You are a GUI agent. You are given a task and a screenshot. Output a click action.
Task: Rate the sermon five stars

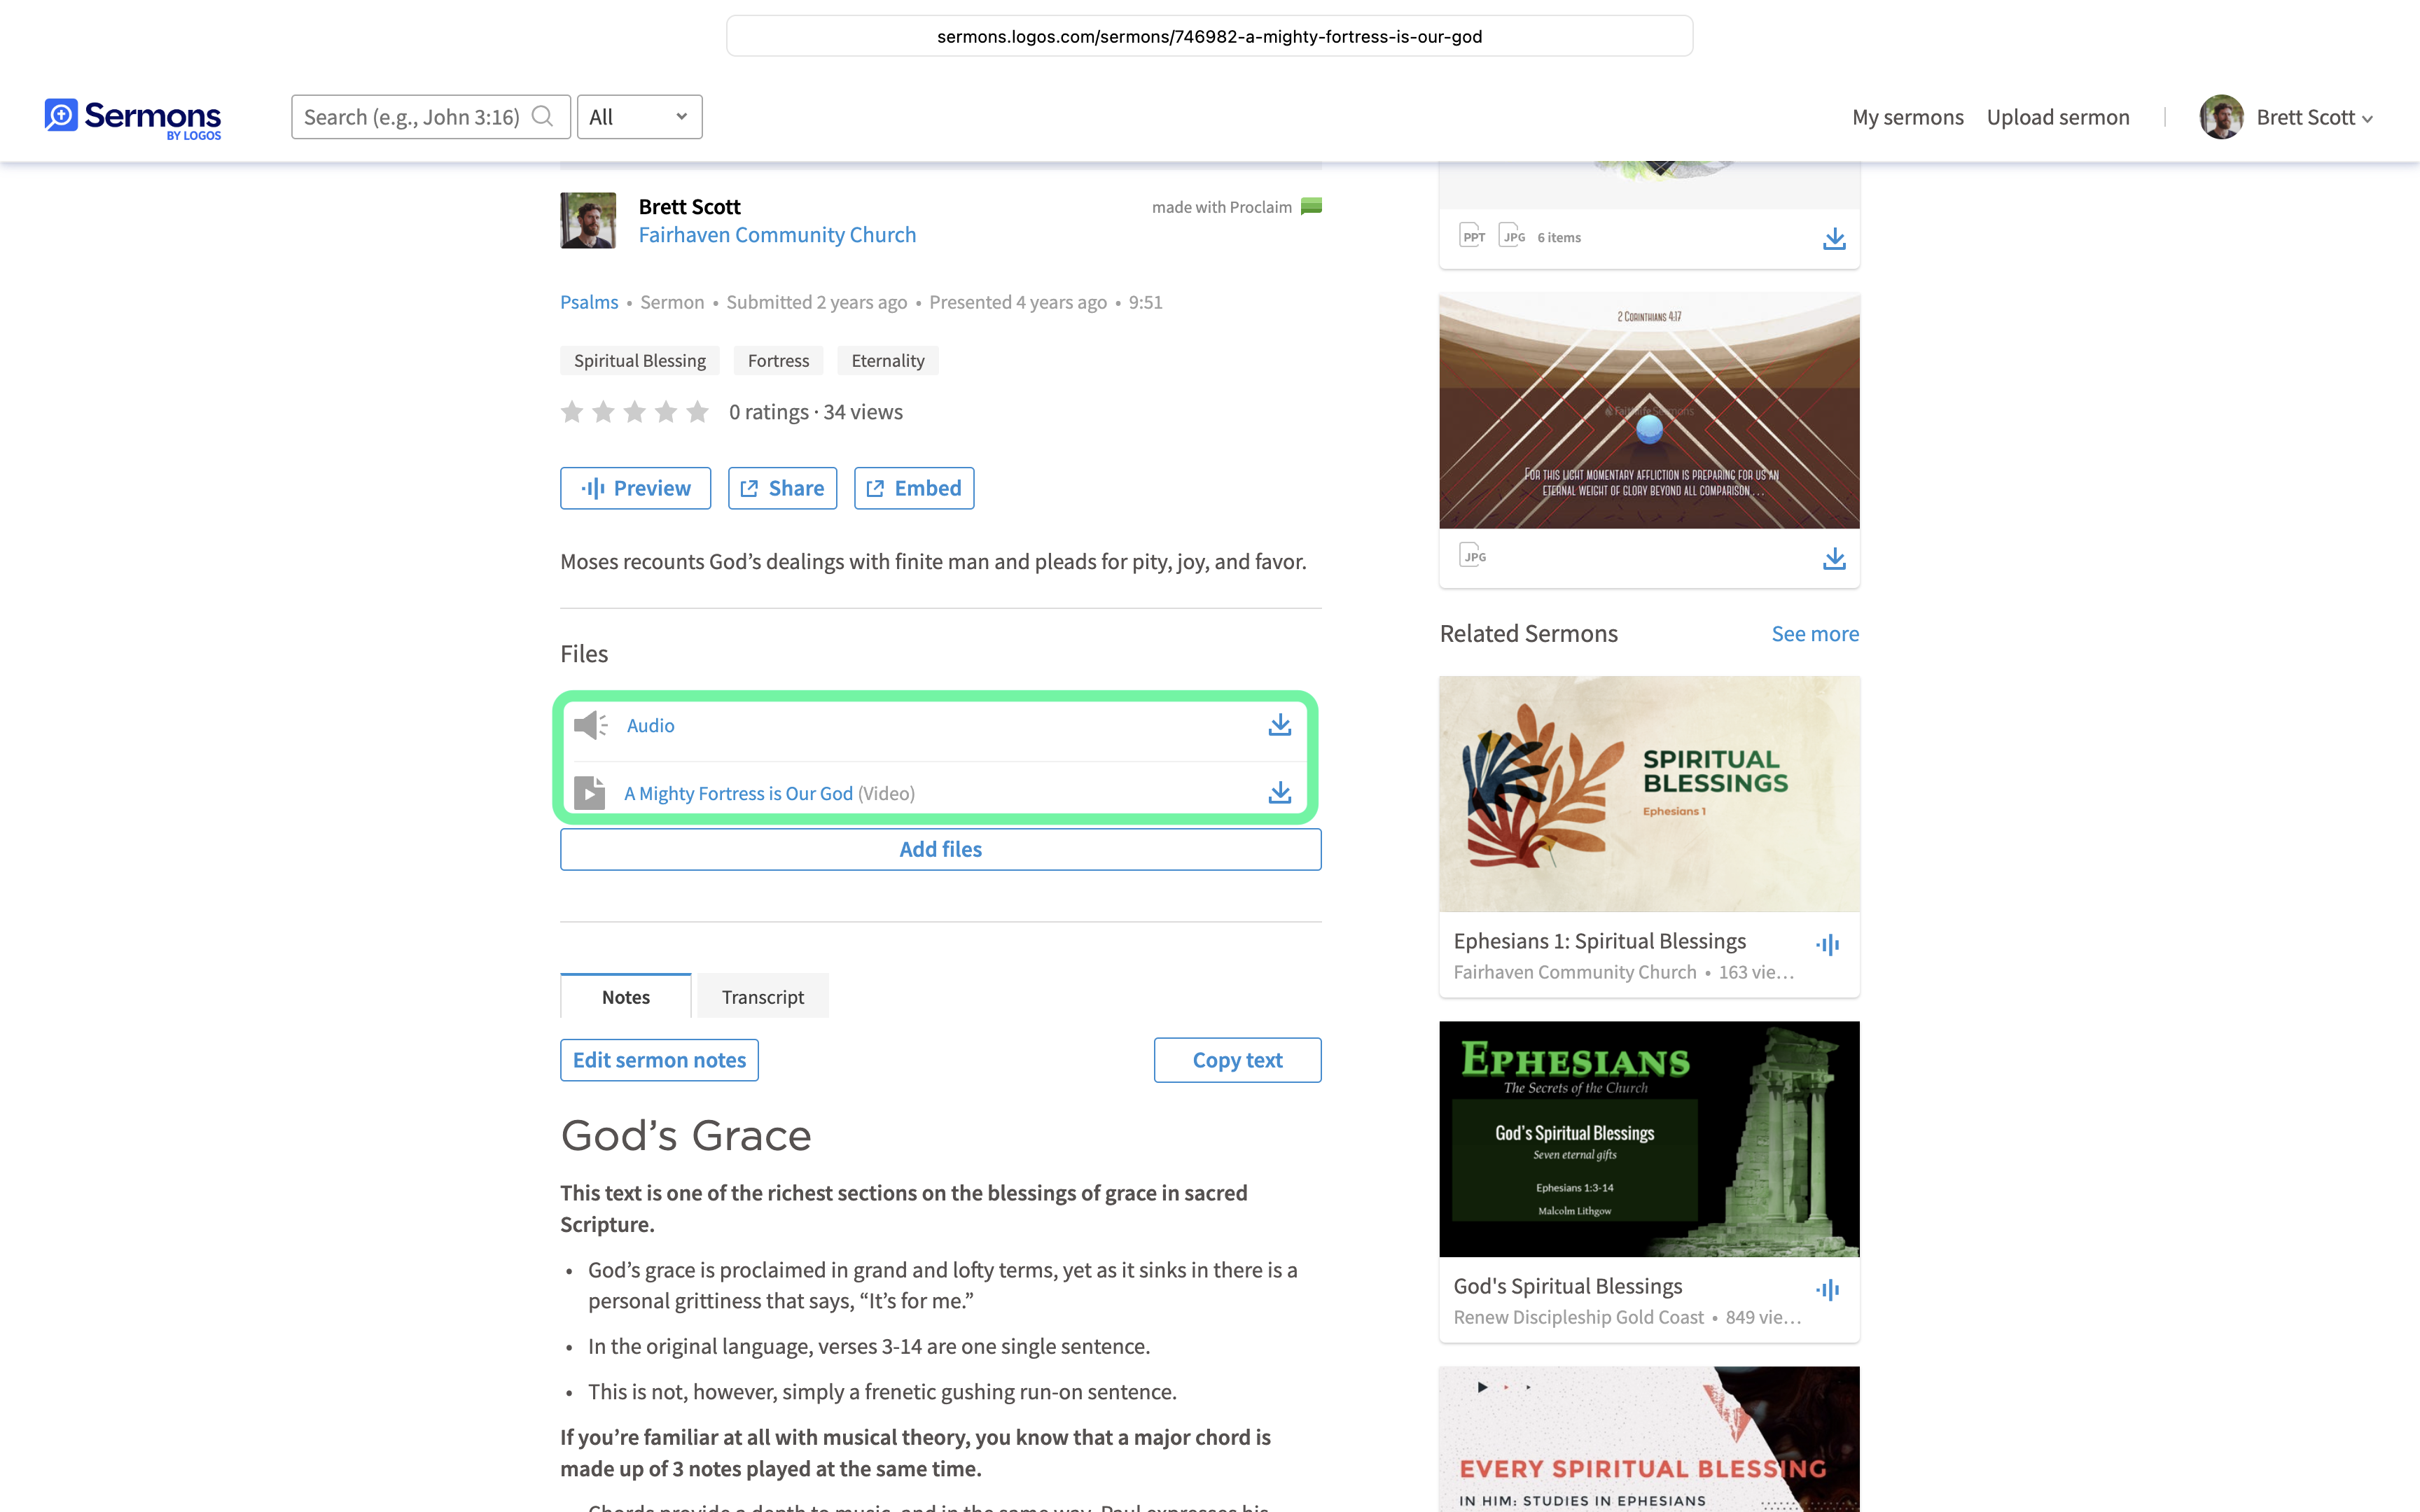tap(698, 412)
